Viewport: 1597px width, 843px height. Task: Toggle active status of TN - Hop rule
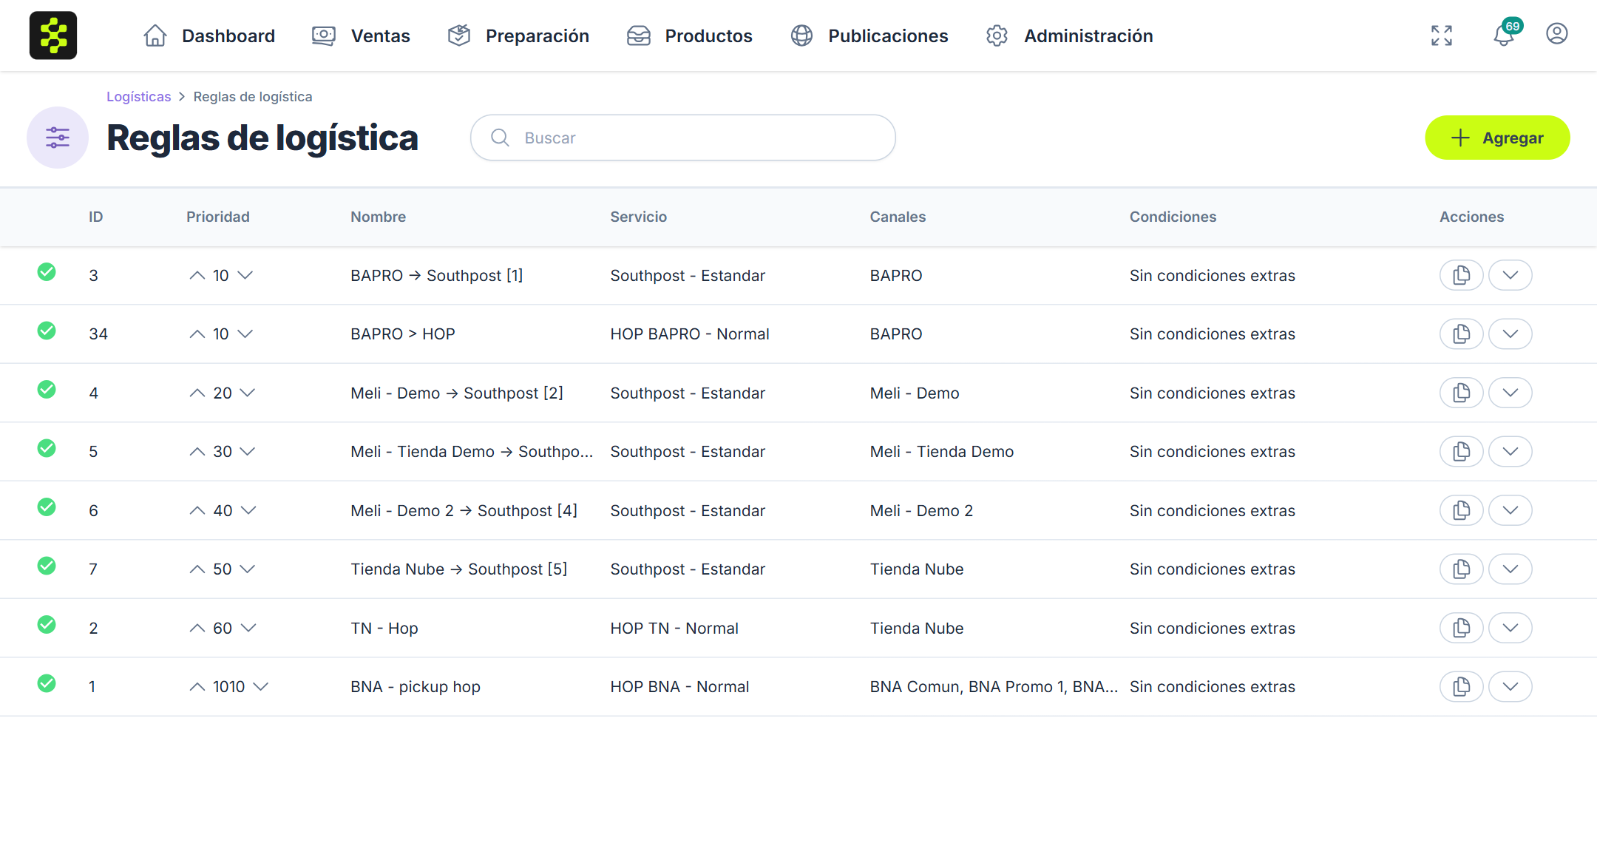[x=47, y=624]
